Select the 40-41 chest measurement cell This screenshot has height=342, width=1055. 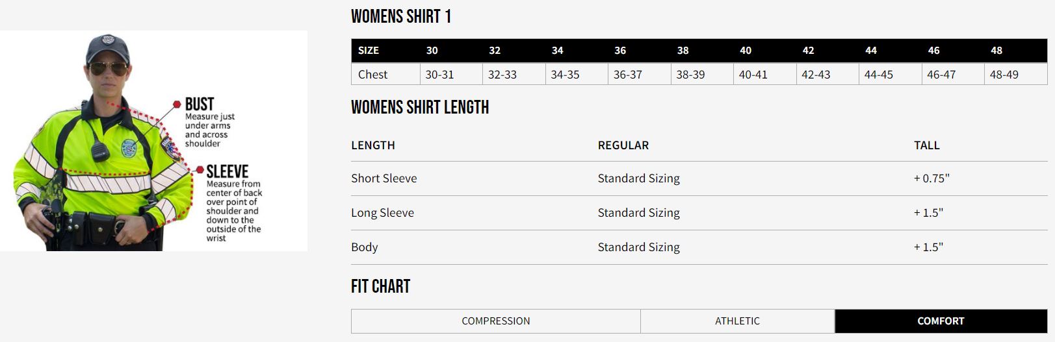pos(753,75)
